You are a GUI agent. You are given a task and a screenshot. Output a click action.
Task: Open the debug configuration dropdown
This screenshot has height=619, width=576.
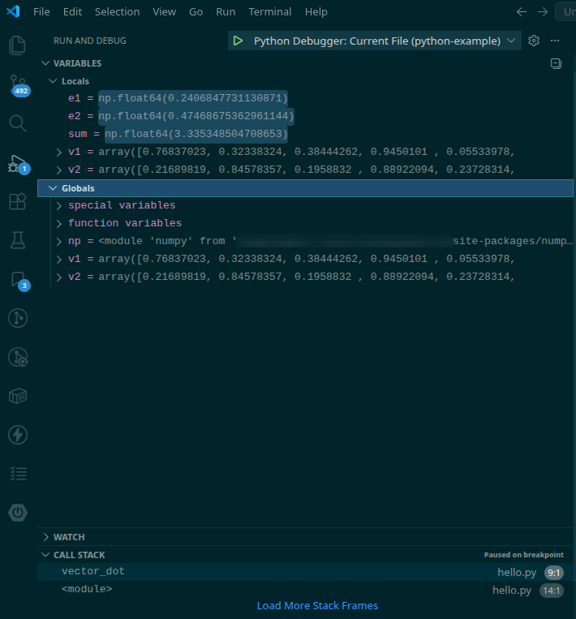click(510, 41)
